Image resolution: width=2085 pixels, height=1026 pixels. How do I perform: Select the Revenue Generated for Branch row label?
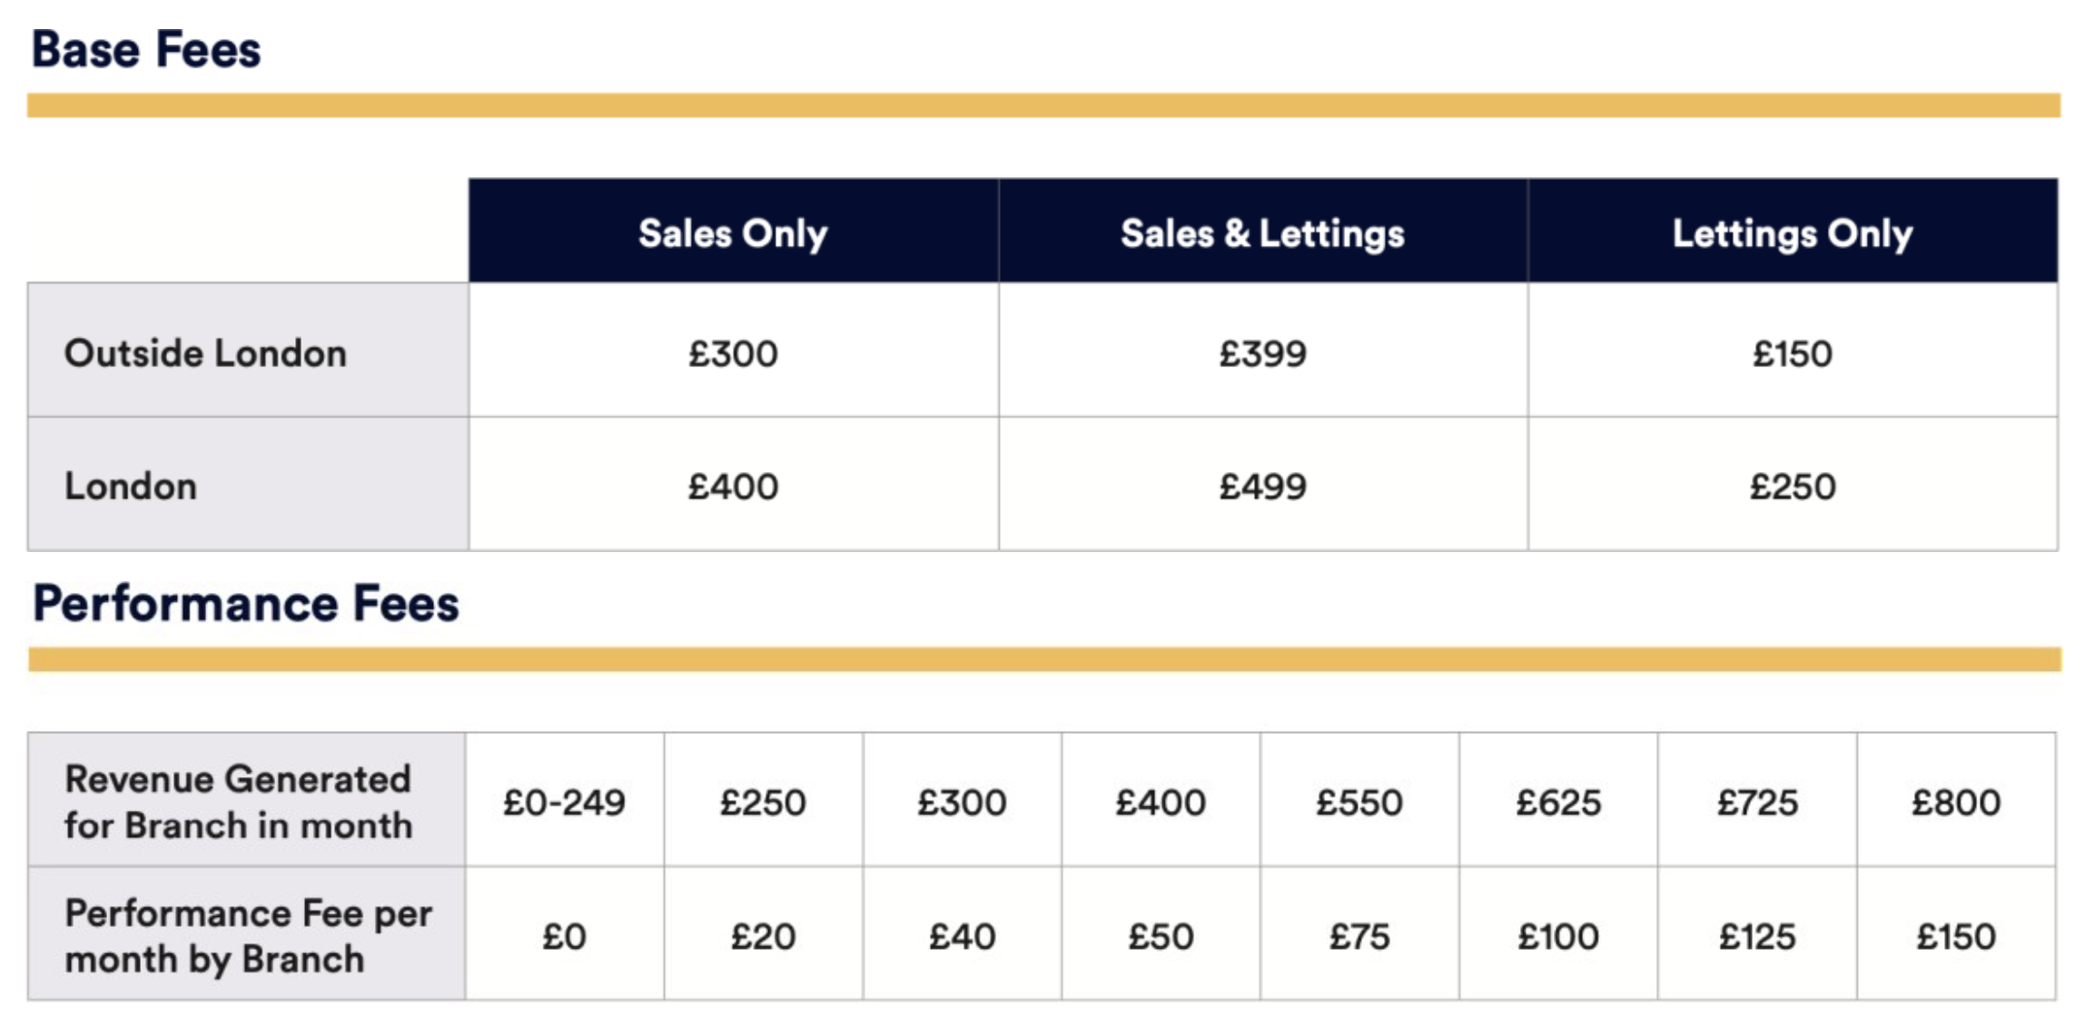click(238, 802)
